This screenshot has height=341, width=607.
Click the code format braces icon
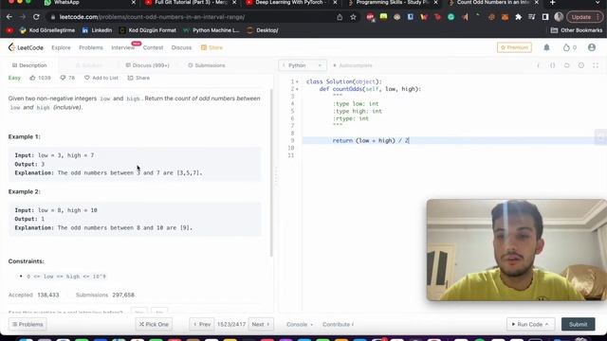coord(552,65)
